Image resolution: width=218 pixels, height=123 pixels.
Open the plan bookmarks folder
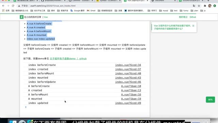pyautogui.click(x=194, y=11)
